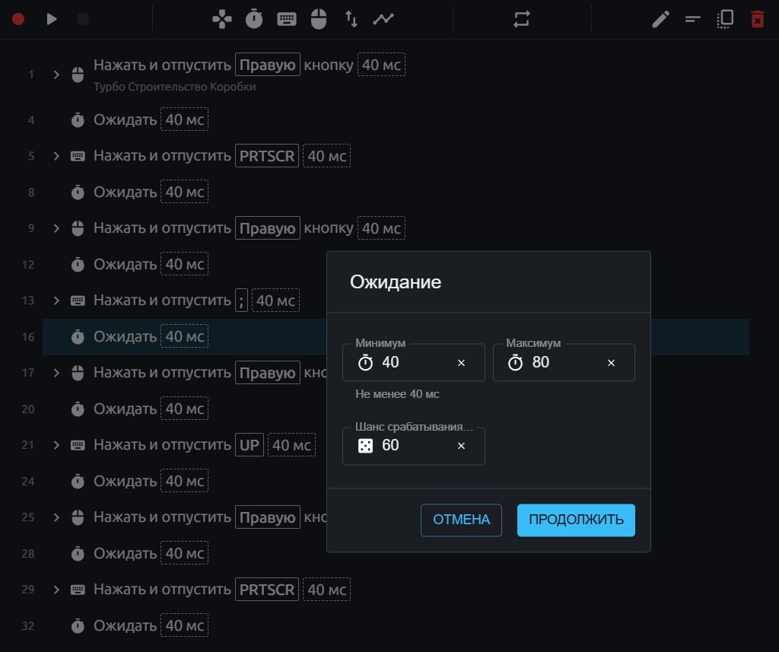The height and width of the screenshot is (652, 779).
Task: Click the horizontal lines toolbar icon
Action: click(692, 19)
